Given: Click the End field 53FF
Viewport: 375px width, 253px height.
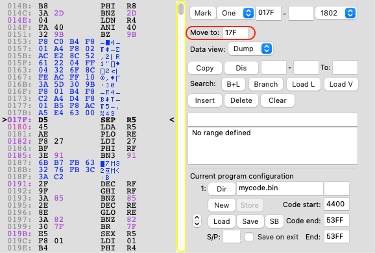Looking at the screenshot, I should coord(337,237).
